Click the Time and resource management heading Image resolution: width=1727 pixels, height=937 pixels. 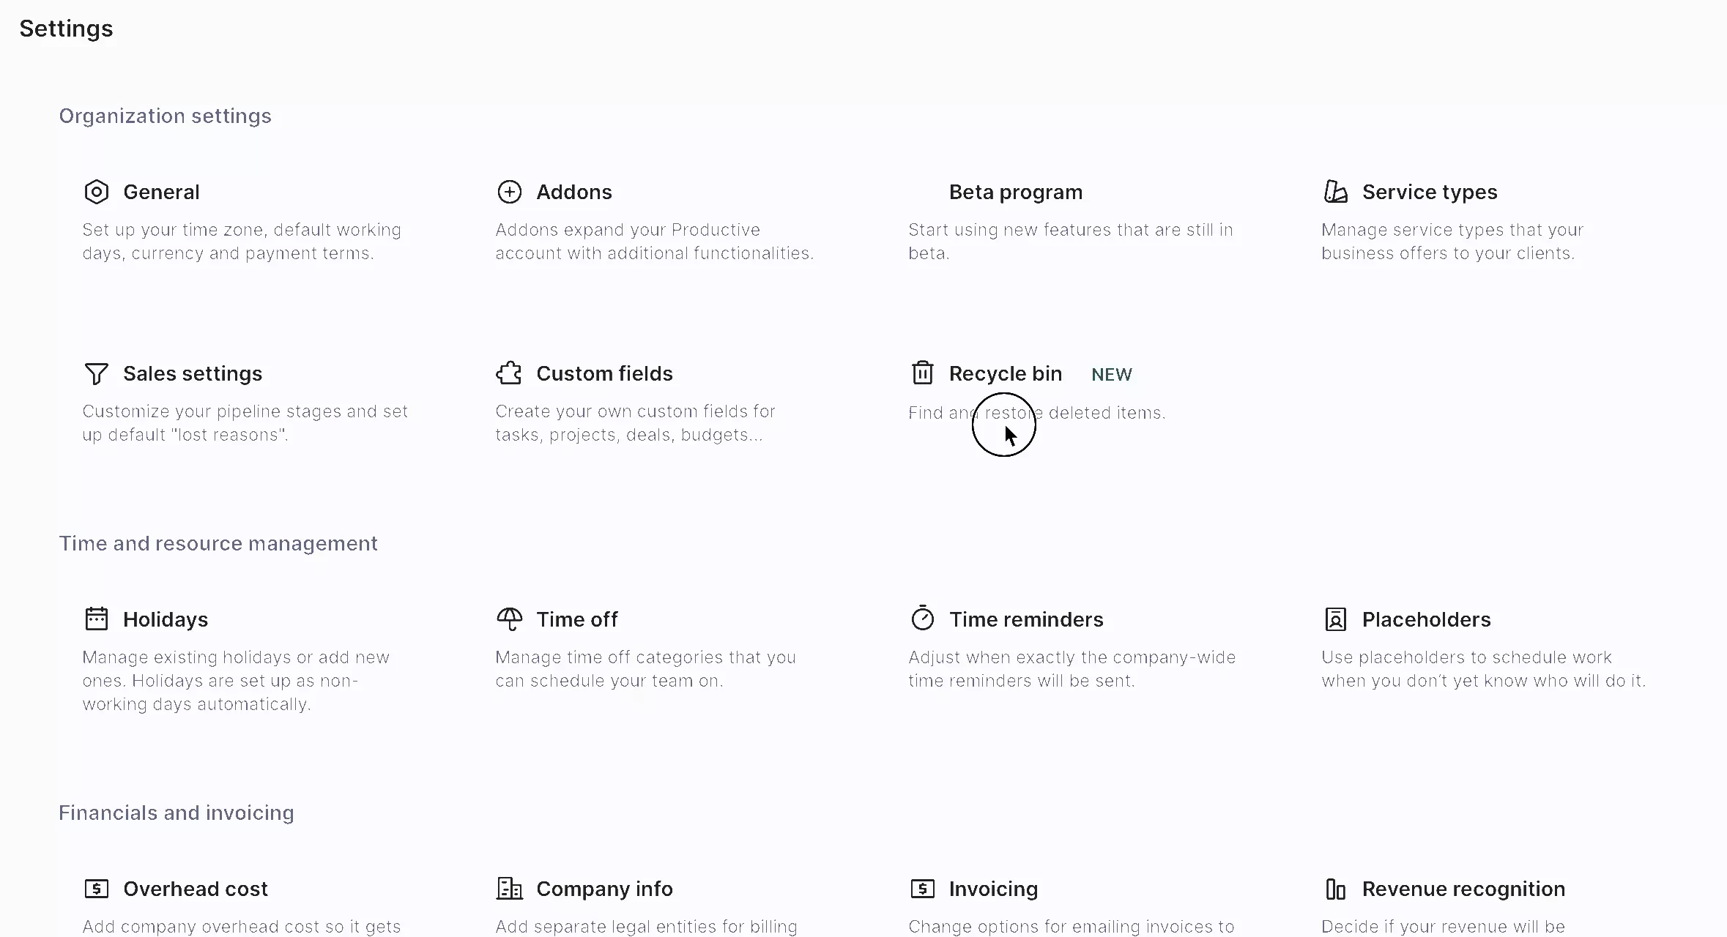tap(218, 543)
